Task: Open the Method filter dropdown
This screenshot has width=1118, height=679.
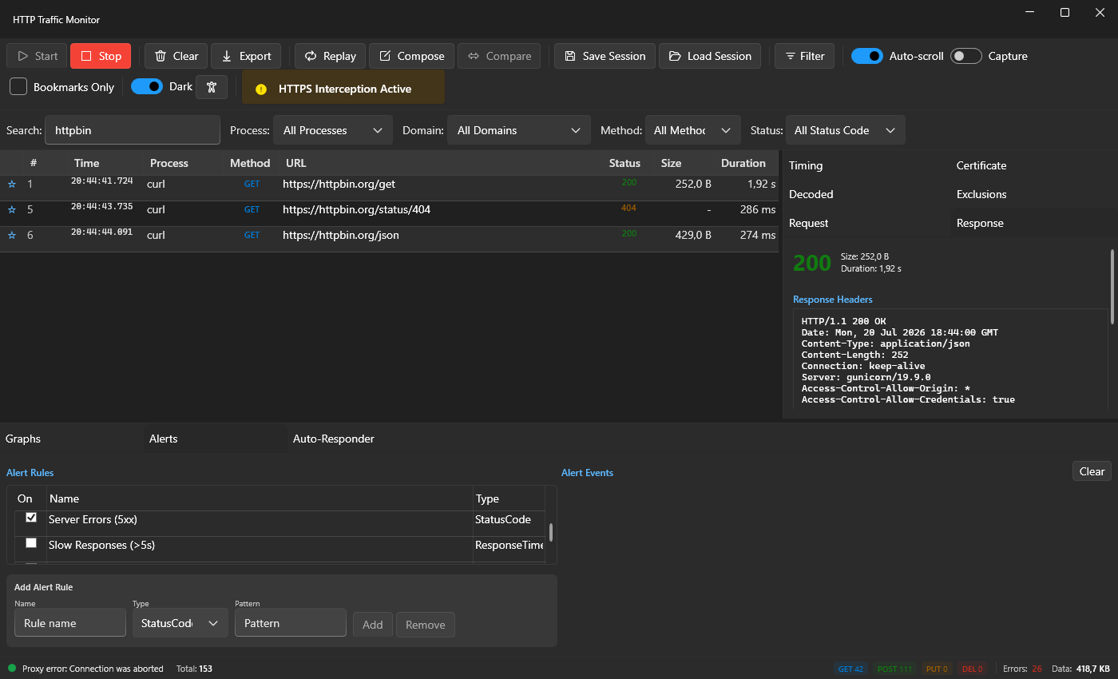Action: pos(692,130)
